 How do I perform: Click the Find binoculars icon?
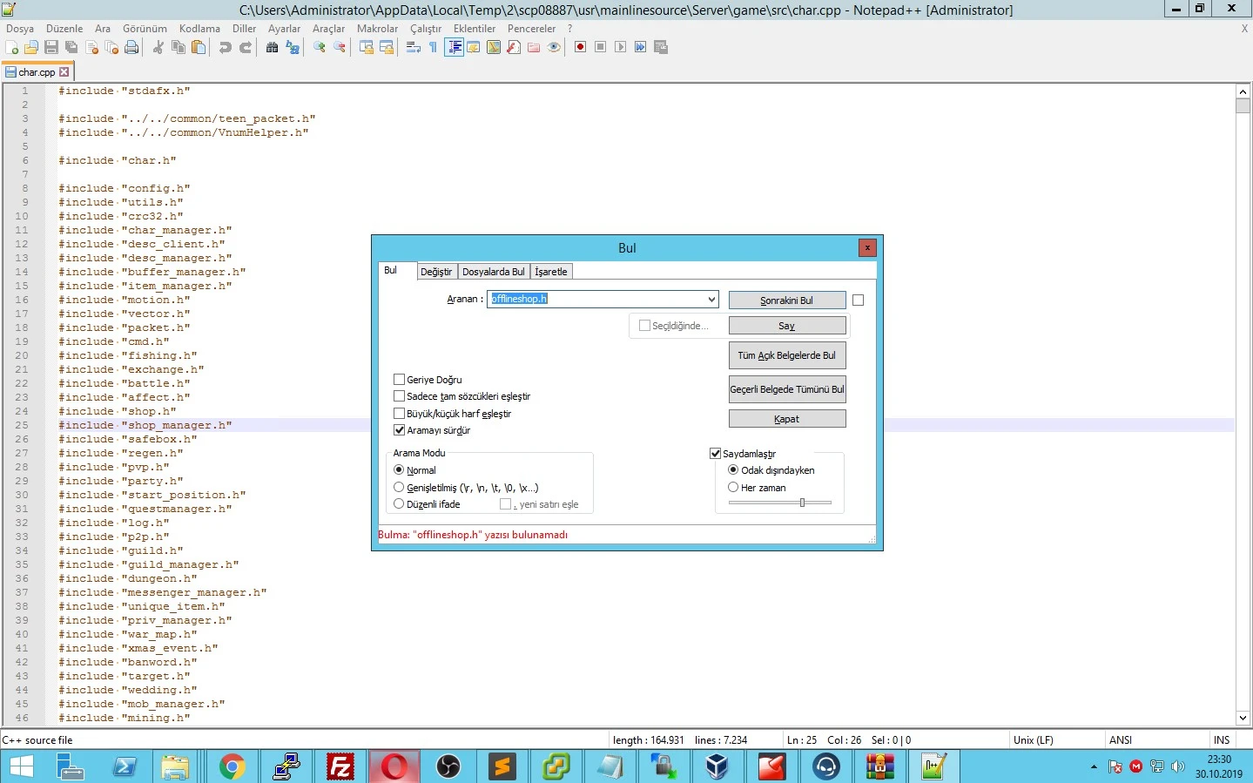tap(272, 47)
